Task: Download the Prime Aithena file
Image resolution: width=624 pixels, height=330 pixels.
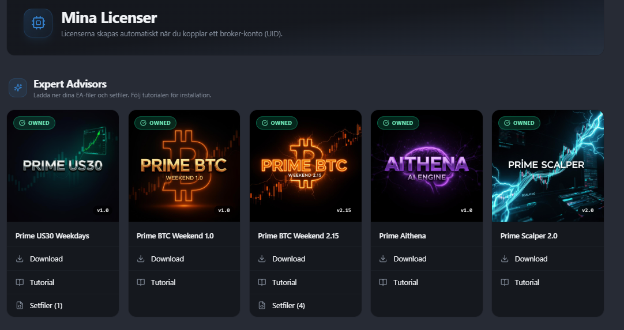Action: click(x=427, y=259)
